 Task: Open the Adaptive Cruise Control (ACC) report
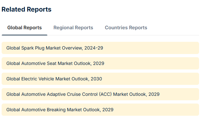point(83,94)
